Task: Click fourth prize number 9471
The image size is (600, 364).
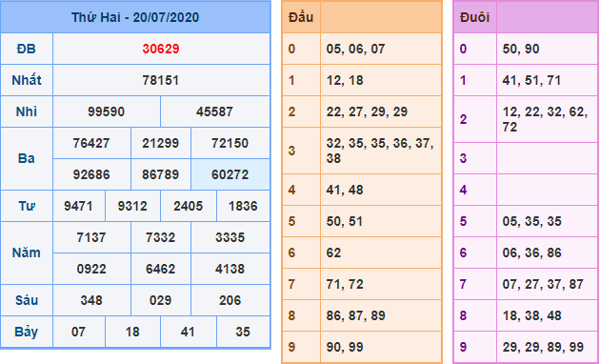Action: (78, 206)
